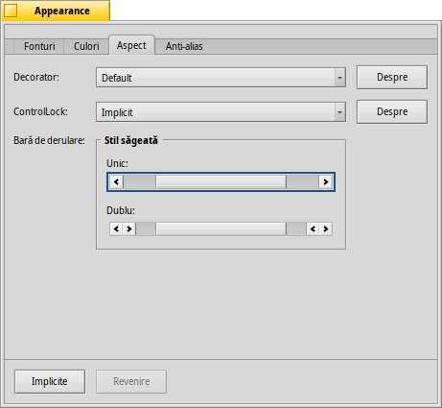
Task: Click the yellow square close box in title tab
Action: tap(11, 11)
